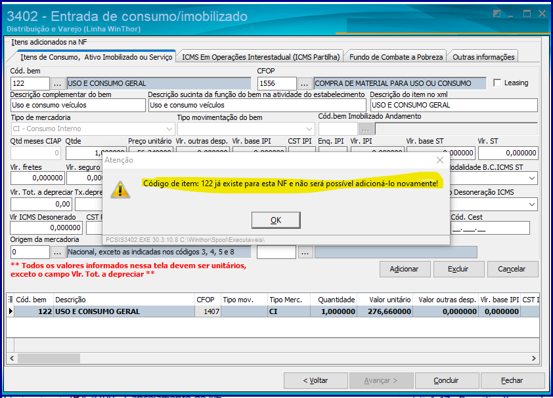Click the Cód. Cest input field
The width and height of the screenshot is (553, 398).
(x=490, y=228)
